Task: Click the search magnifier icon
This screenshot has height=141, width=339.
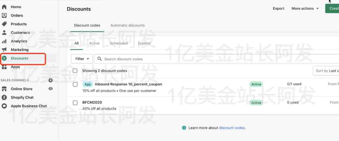Action: coord(100,59)
